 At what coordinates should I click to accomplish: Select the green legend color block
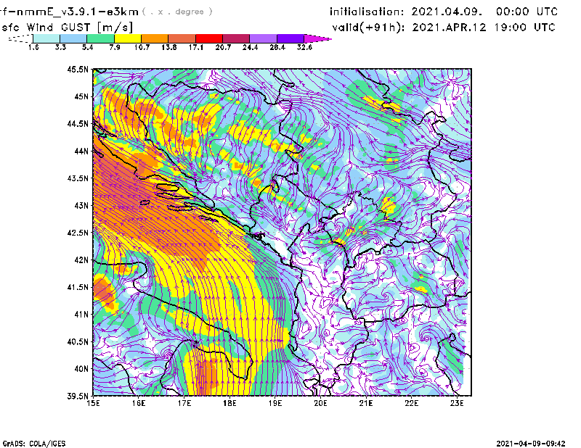pos(100,38)
